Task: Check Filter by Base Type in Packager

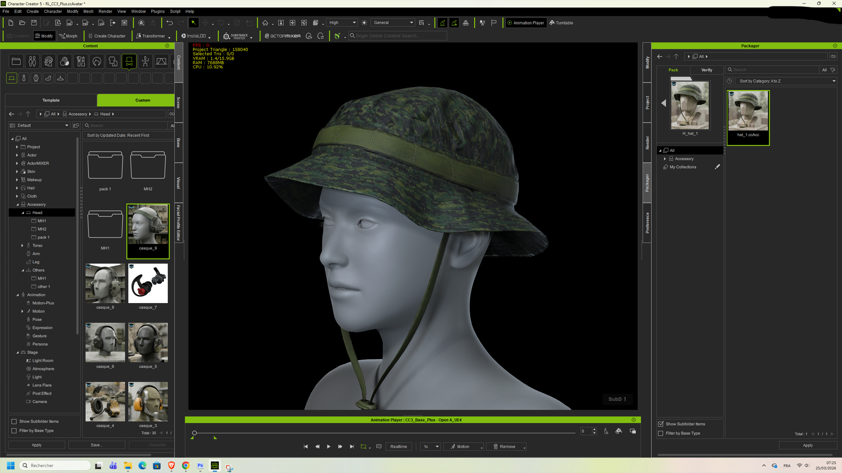Action: 661,433
